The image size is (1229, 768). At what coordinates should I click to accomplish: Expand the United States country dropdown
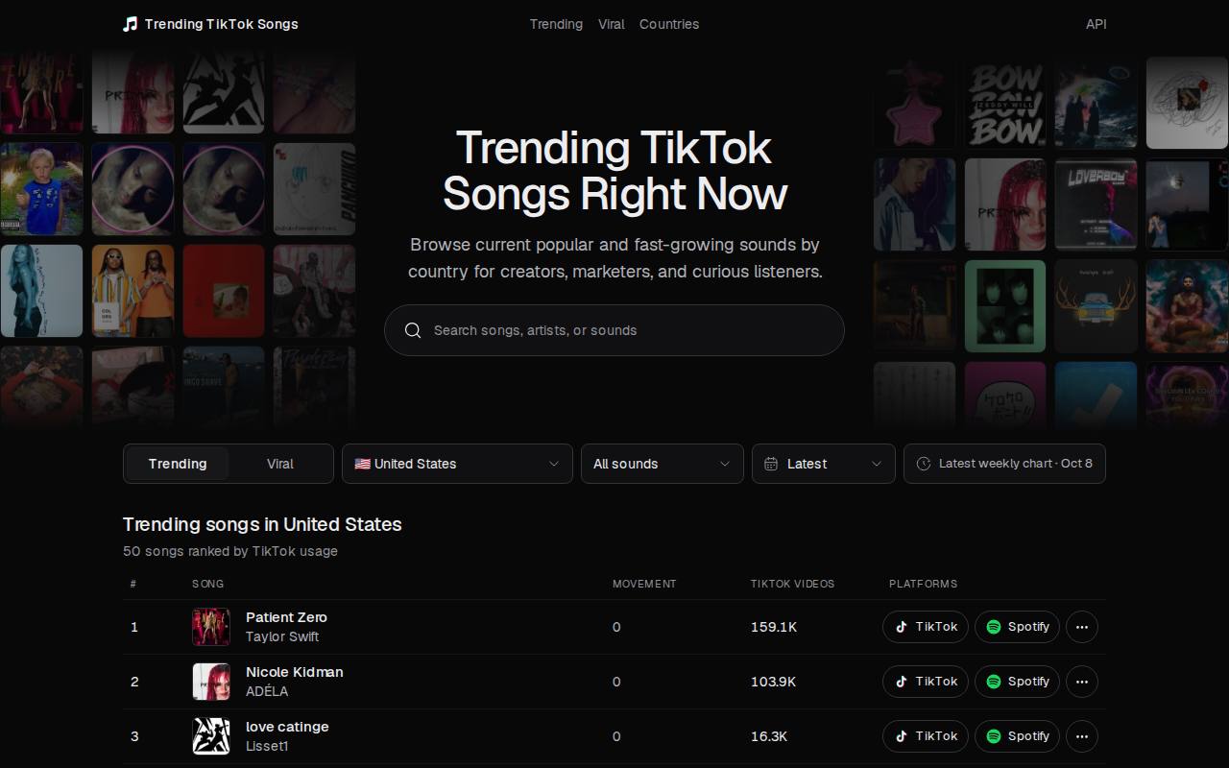pos(457,464)
